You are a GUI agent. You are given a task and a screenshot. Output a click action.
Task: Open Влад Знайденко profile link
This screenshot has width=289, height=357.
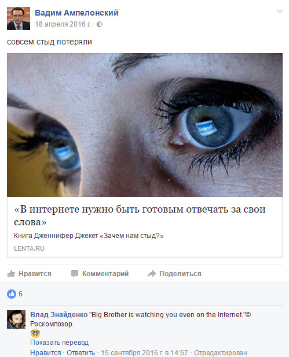[59, 315]
